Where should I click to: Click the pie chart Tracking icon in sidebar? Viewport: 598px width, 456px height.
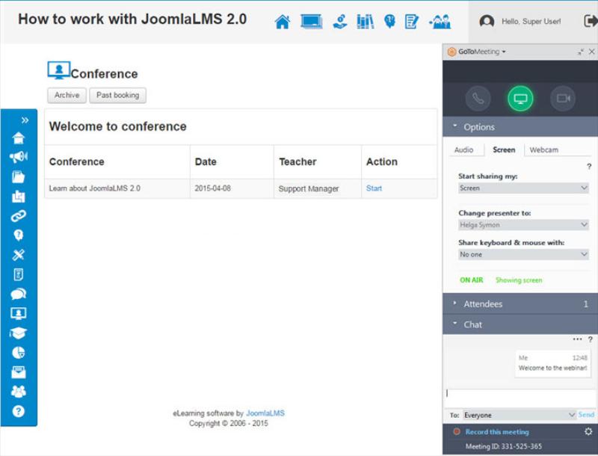point(18,353)
